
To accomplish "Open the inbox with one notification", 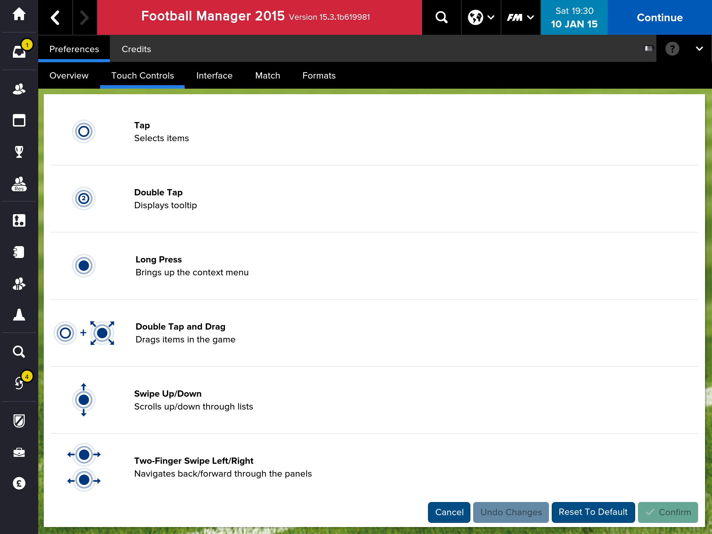I will [19, 51].
